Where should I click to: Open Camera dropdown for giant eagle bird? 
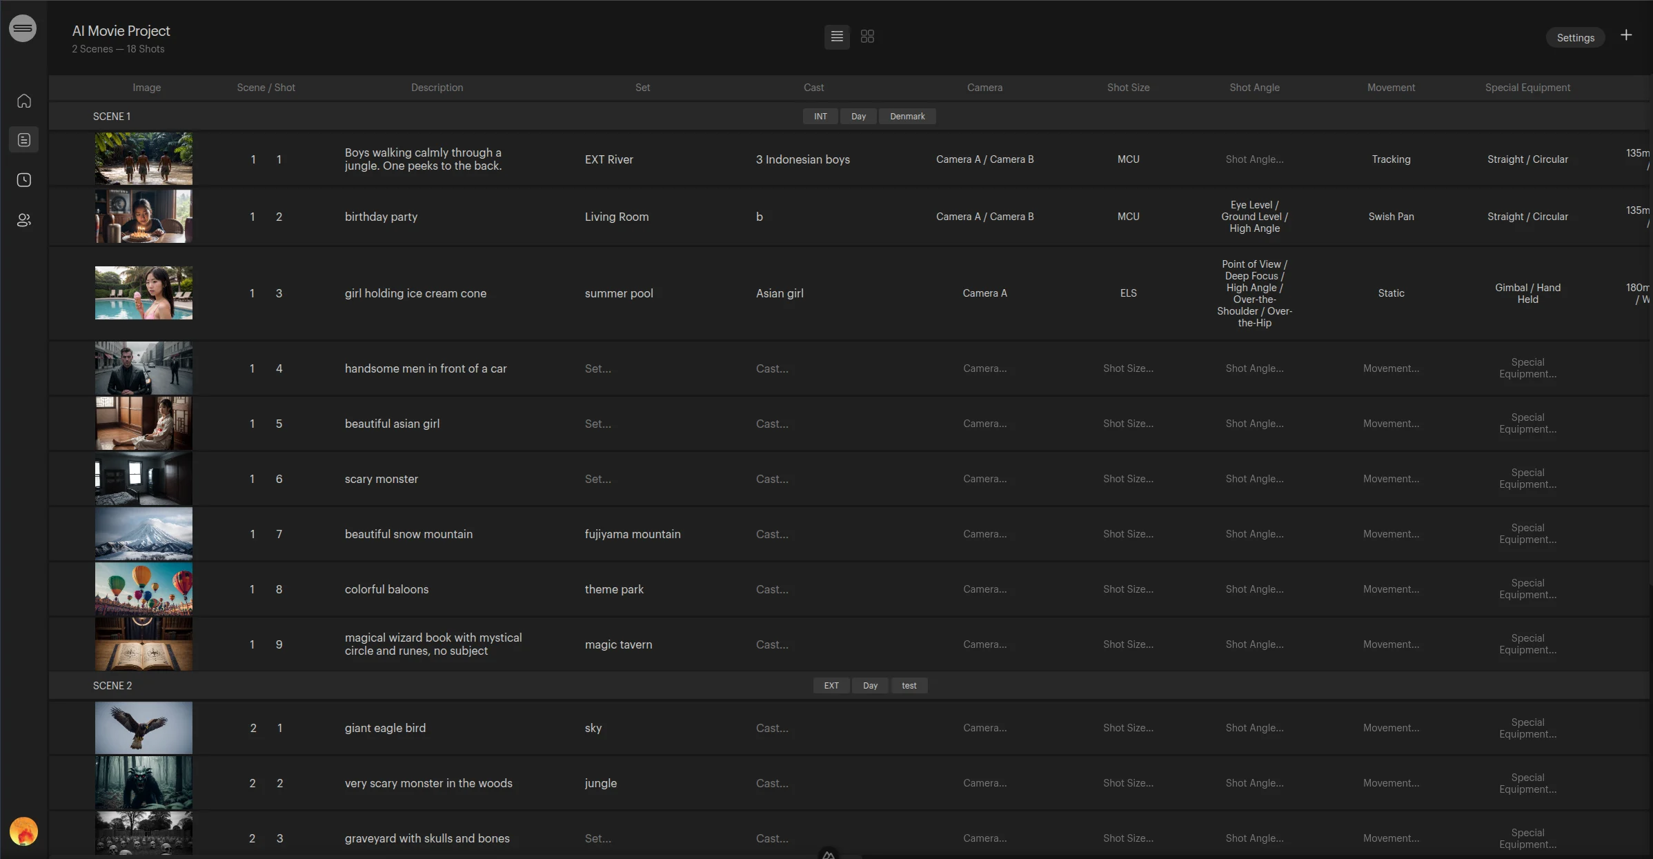[x=984, y=728]
